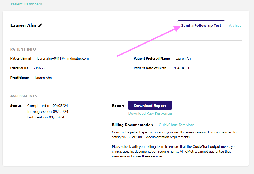Click the PATIENT INFO section heading
The image size is (254, 174).
(x=23, y=49)
